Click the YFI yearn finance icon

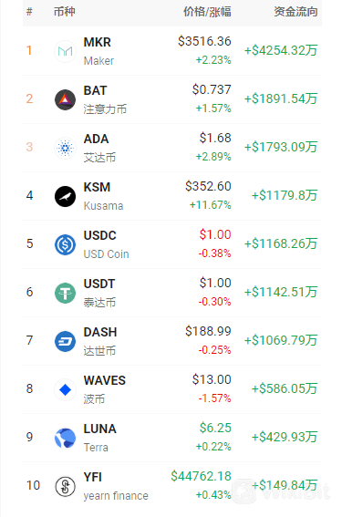[x=65, y=486]
